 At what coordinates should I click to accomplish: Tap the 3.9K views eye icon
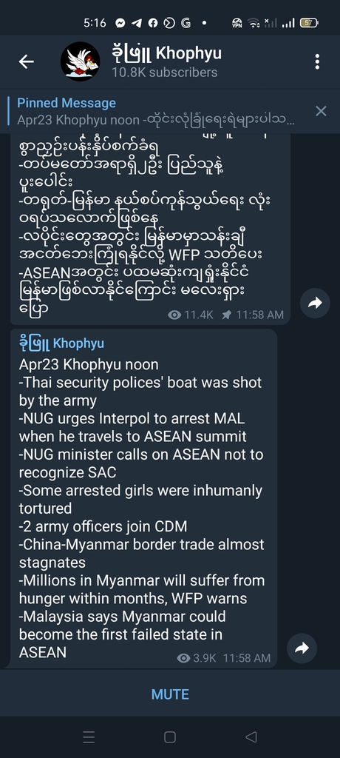pyautogui.click(x=183, y=658)
